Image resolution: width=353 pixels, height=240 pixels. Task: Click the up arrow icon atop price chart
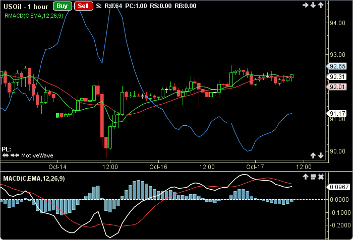[x=321, y=5]
